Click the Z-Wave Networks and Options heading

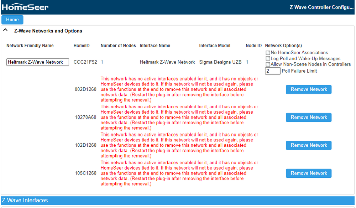[x=48, y=31]
